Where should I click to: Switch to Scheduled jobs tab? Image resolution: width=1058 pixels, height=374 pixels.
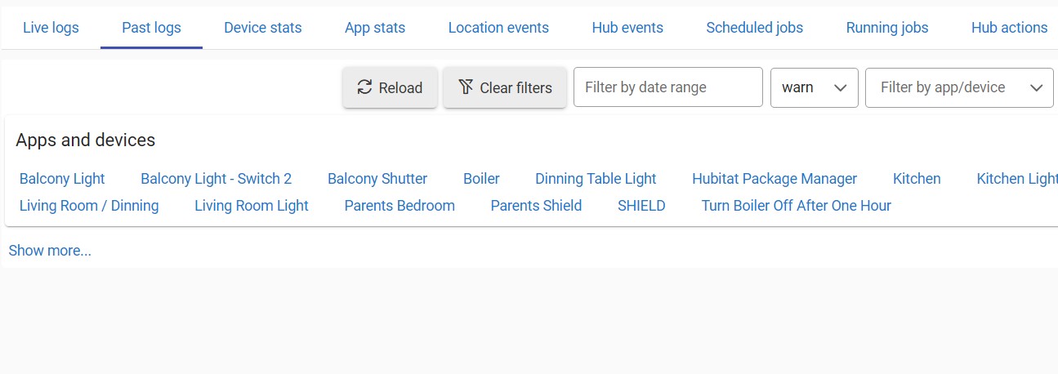tap(754, 28)
